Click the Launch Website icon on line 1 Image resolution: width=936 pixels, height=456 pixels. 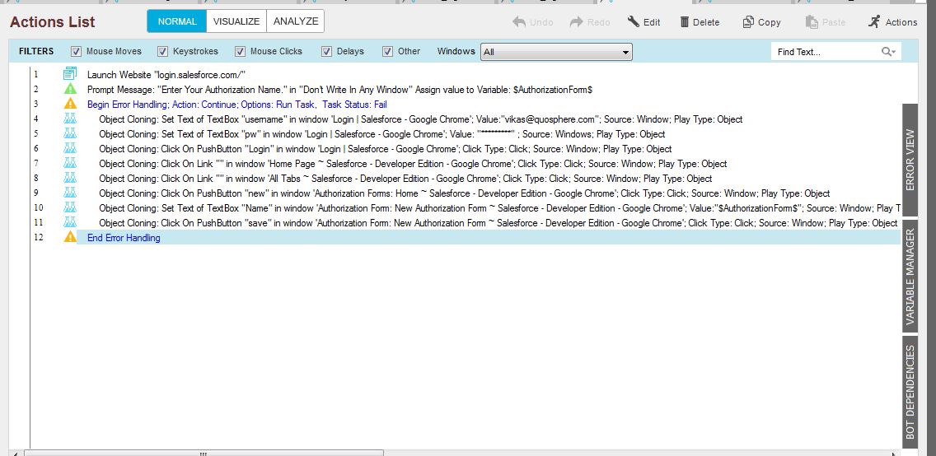point(70,74)
